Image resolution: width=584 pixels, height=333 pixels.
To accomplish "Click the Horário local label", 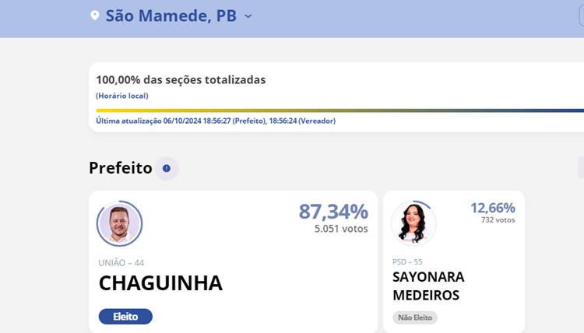I will click(122, 96).
